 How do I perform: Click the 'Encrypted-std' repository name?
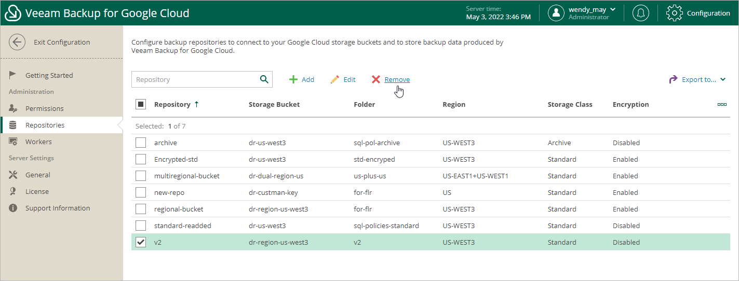click(176, 159)
